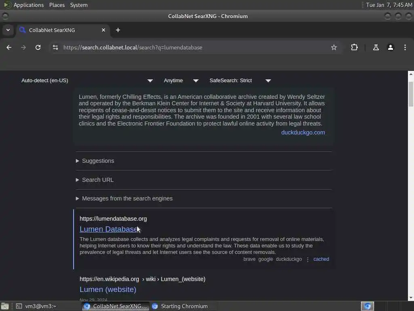The height and width of the screenshot is (311, 414).
Task: Click the scrollbar up arrow
Action: click(x=411, y=74)
